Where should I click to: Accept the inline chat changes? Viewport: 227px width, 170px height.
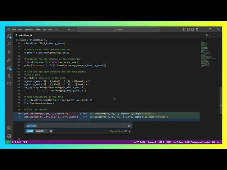point(29,131)
